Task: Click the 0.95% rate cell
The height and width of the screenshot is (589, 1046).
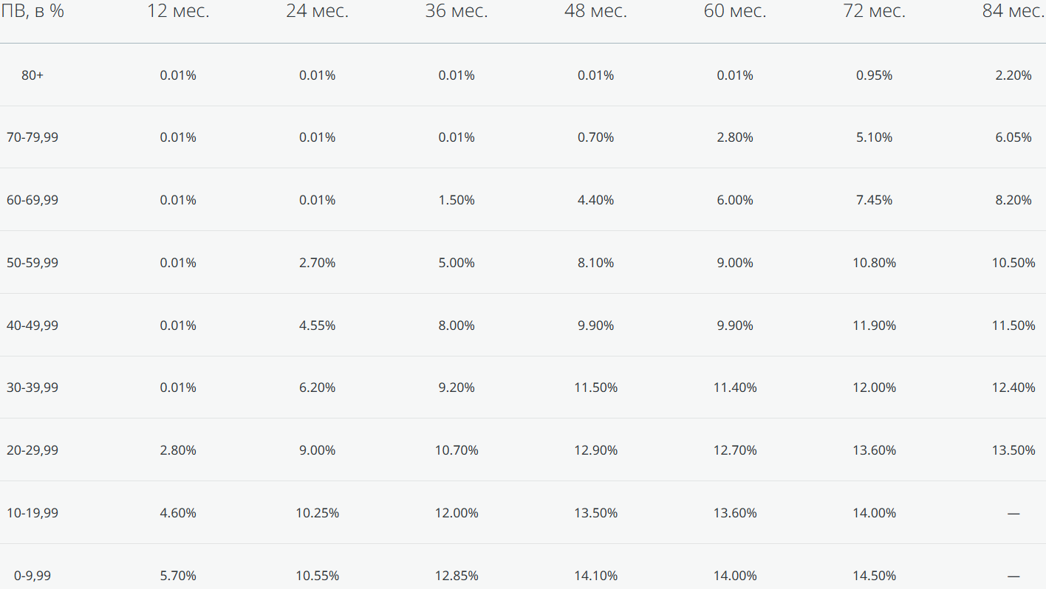Action: point(874,75)
